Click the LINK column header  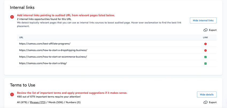(x=205, y=37)
